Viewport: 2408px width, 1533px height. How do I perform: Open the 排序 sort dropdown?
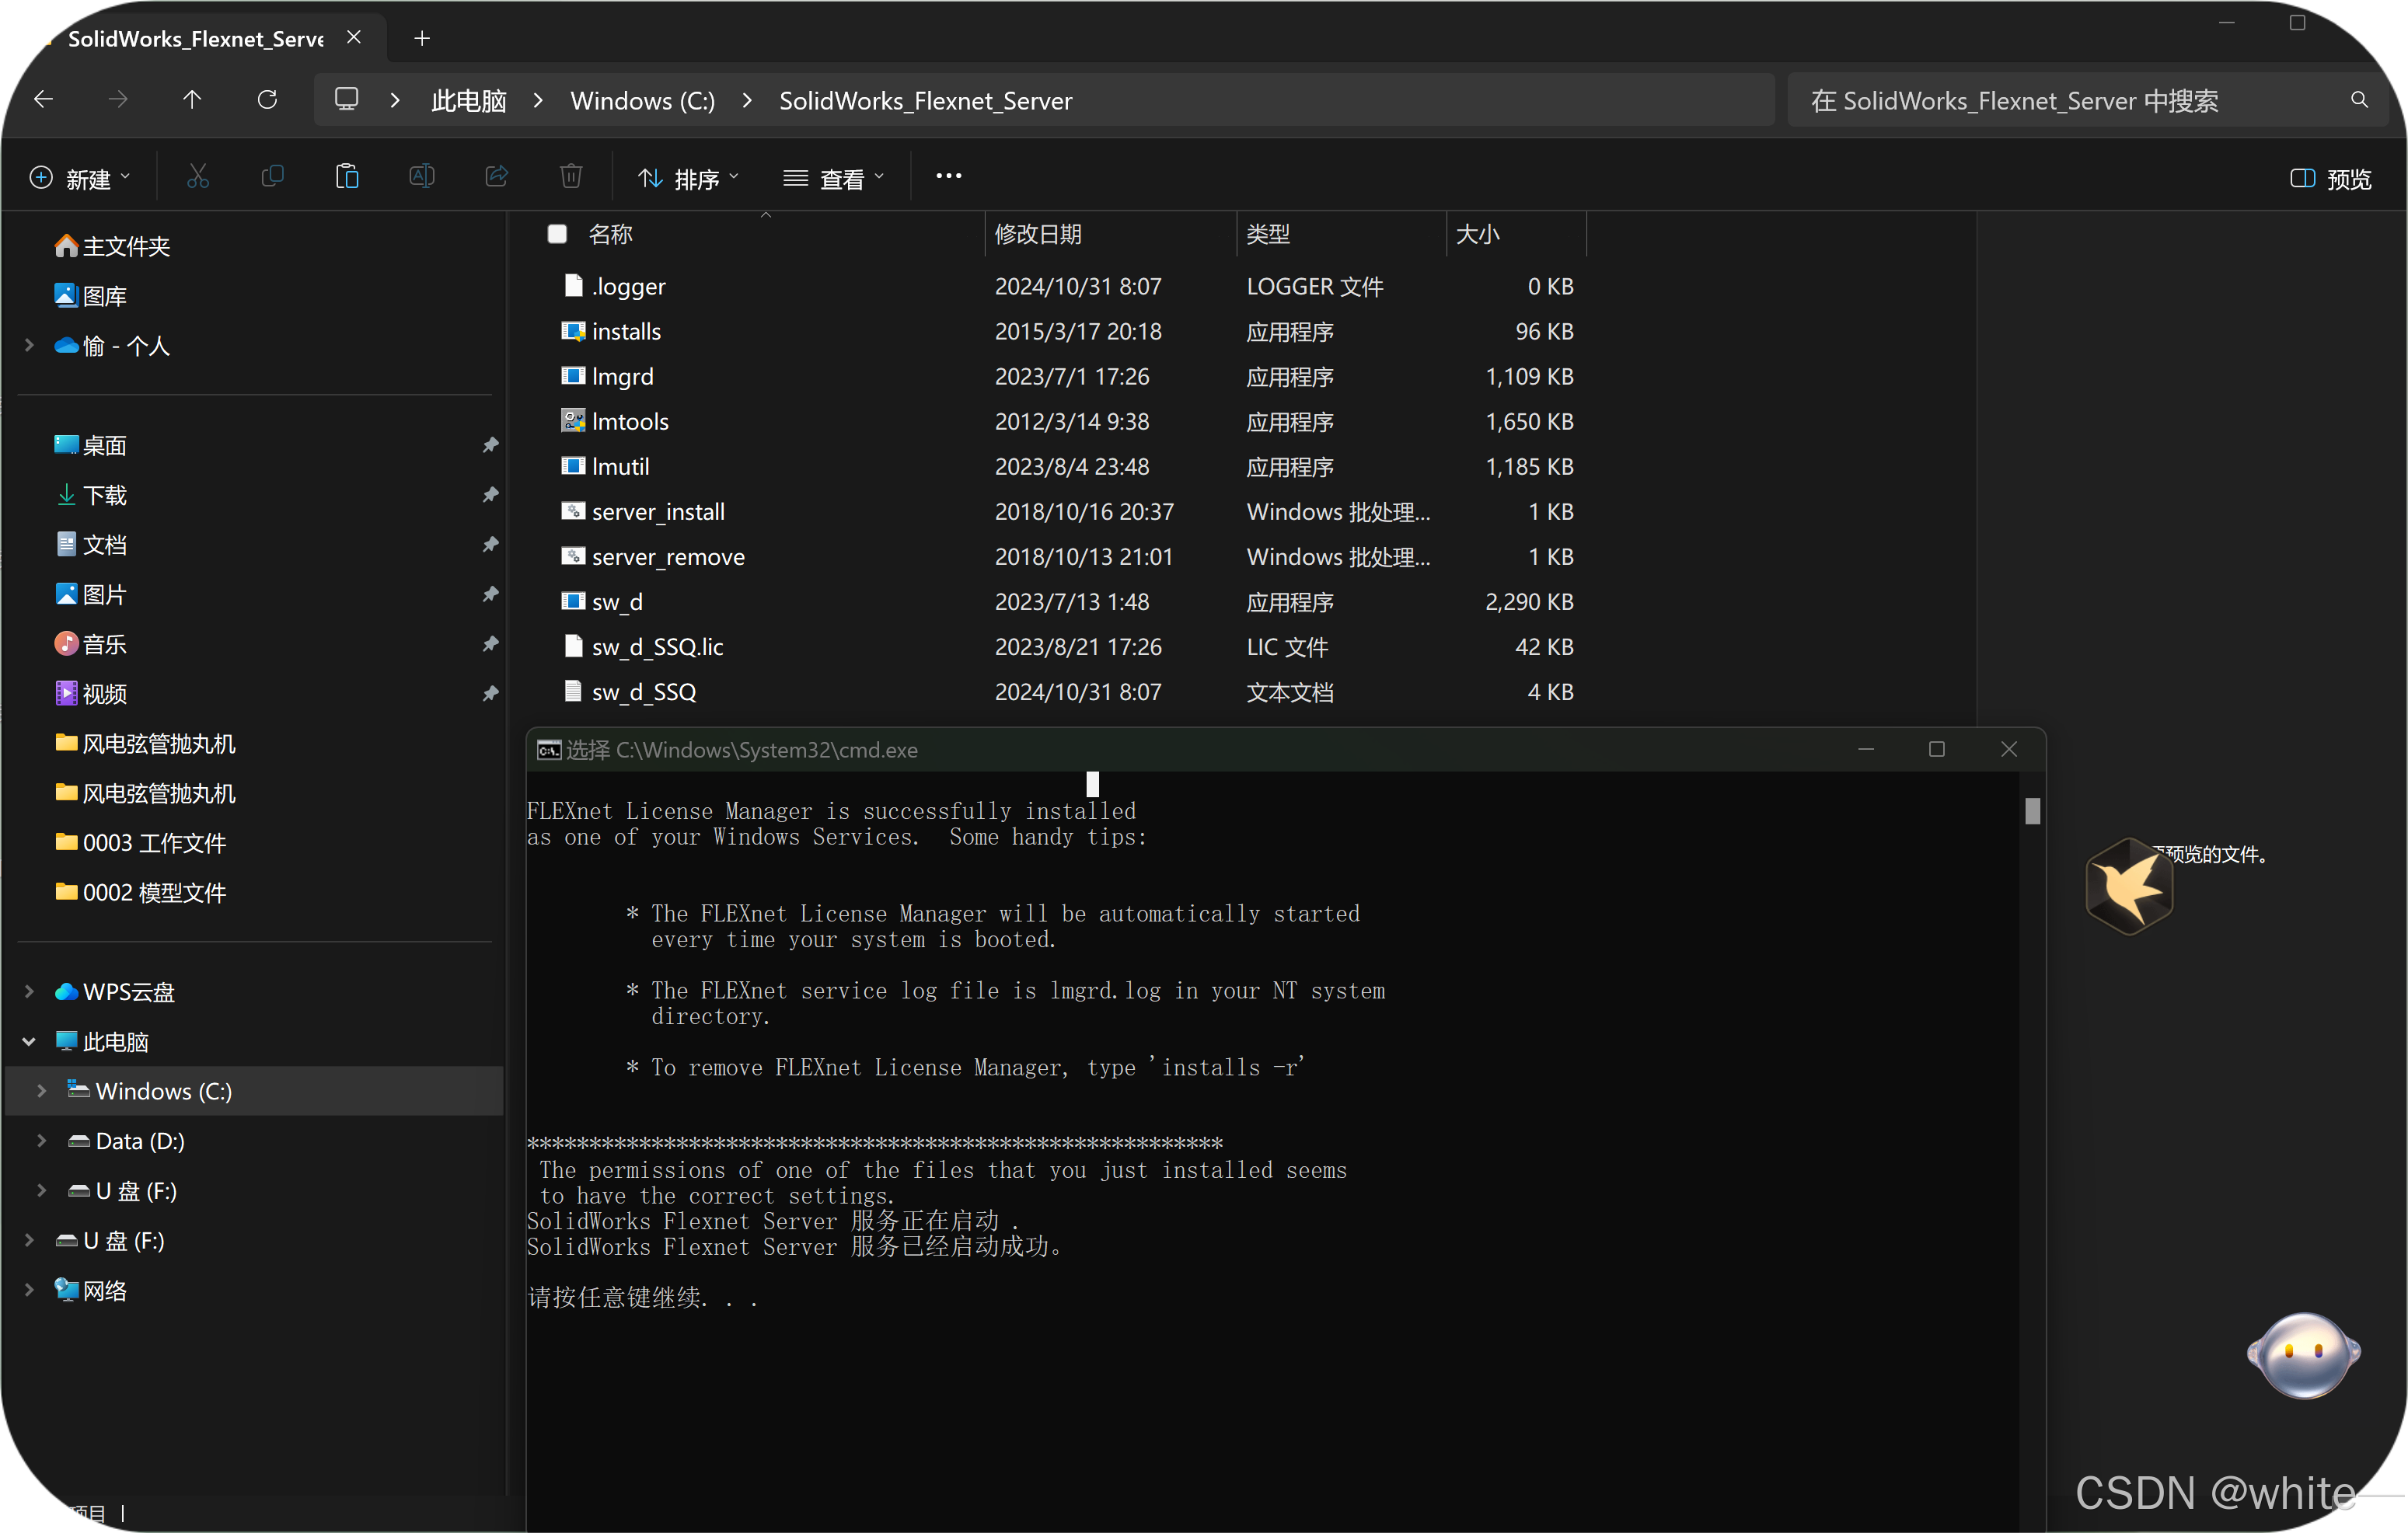click(689, 179)
